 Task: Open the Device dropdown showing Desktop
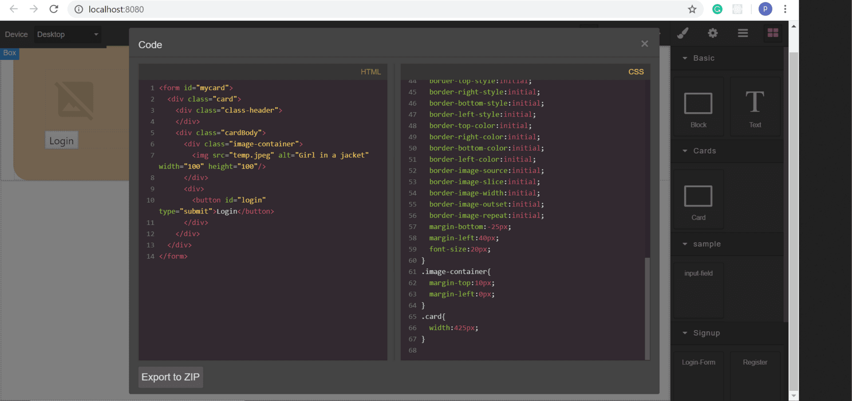pyautogui.click(x=67, y=35)
